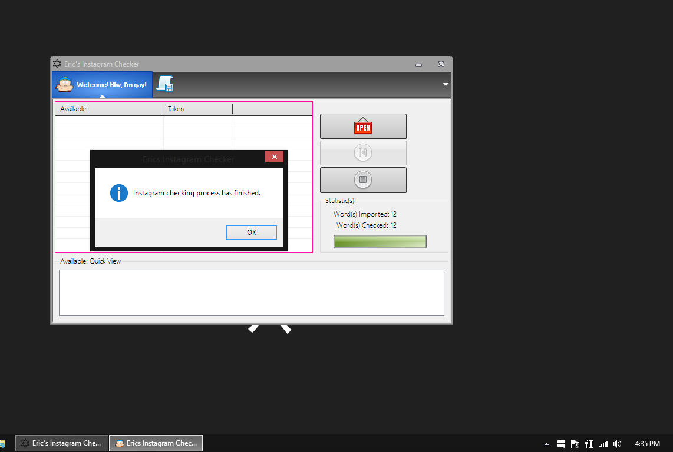Switch to Eric's Instagram Che... taskbar item
673x452 pixels.
click(61, 443)
